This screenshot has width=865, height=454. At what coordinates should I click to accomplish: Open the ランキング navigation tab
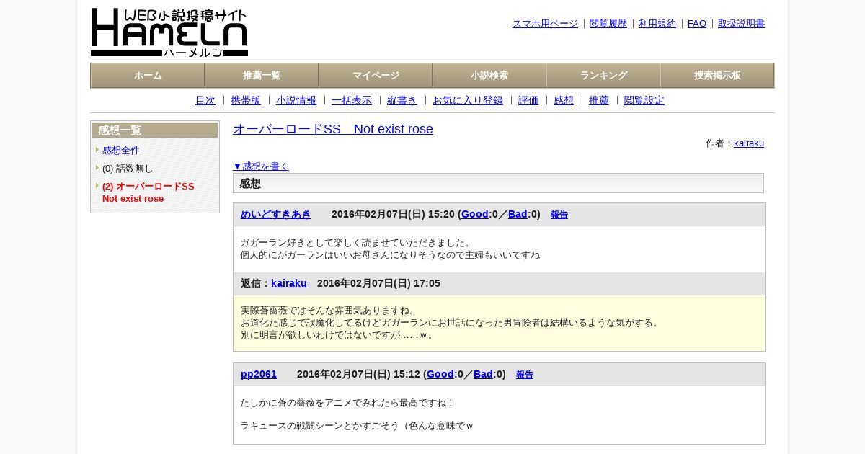pos(603,76)
